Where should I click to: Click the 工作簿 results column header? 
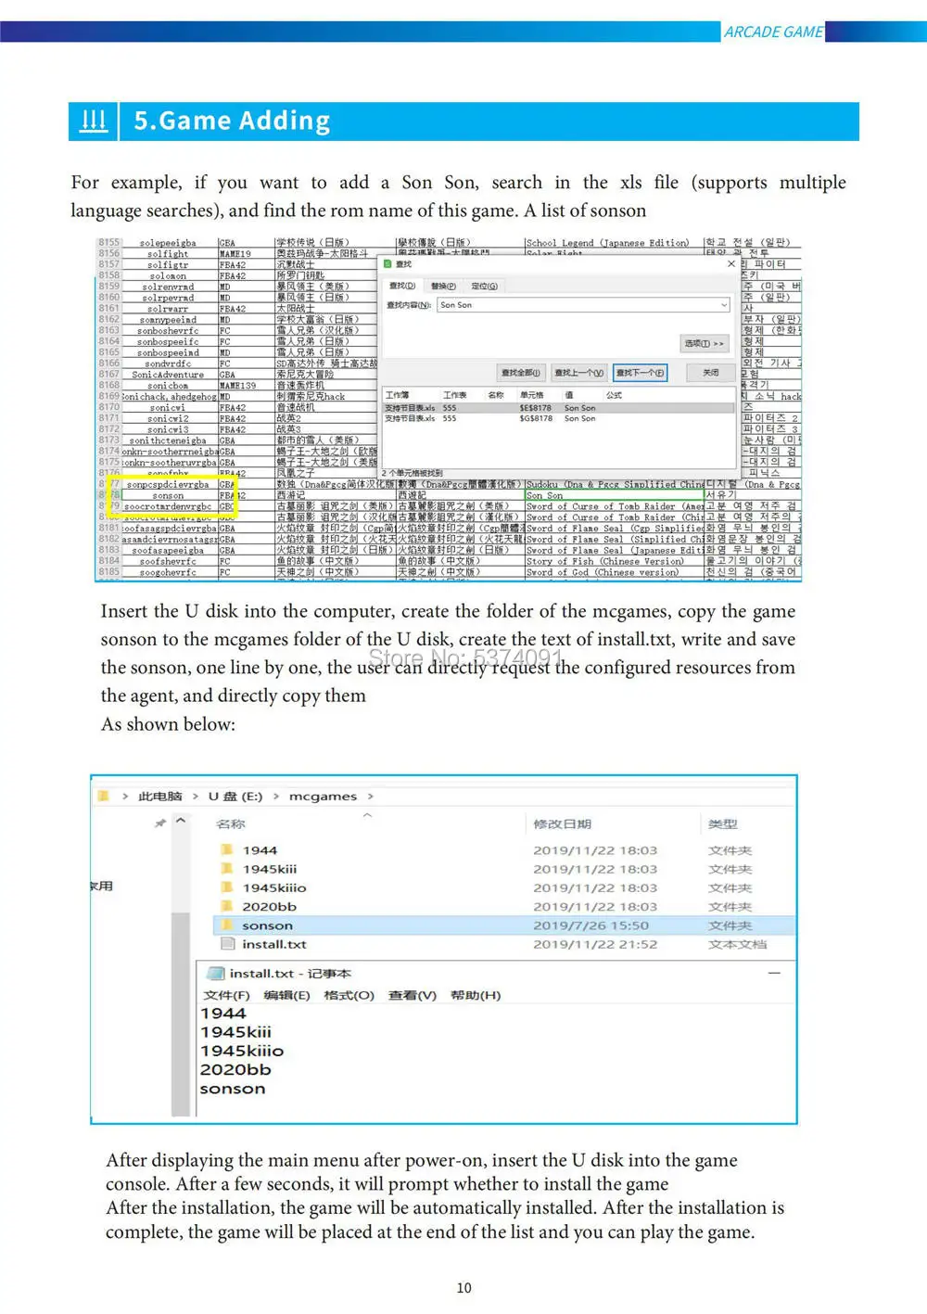(397, 395)
